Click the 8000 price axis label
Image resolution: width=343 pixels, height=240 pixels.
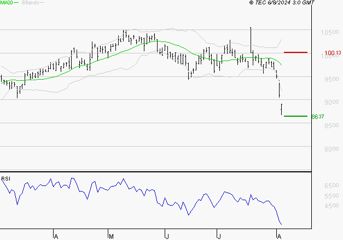click(332, 149)
